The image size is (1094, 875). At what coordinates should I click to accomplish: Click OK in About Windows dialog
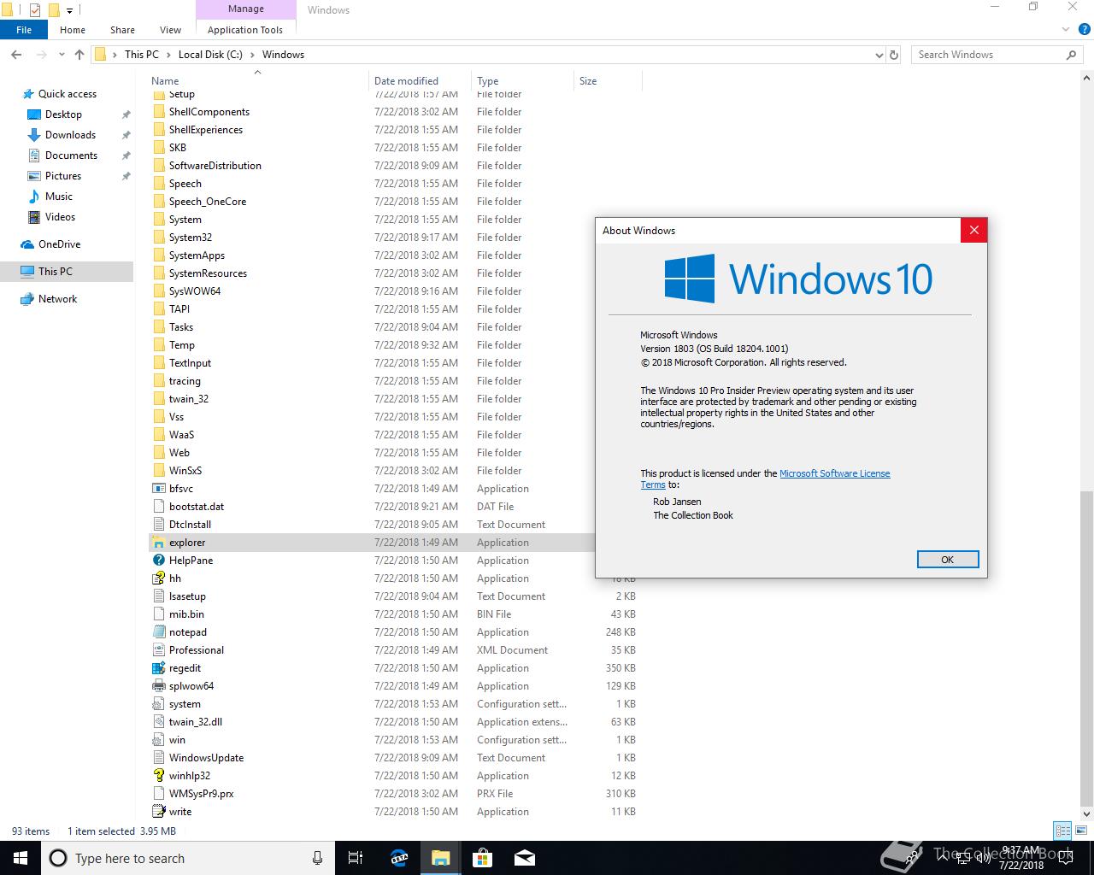(947, 560)
